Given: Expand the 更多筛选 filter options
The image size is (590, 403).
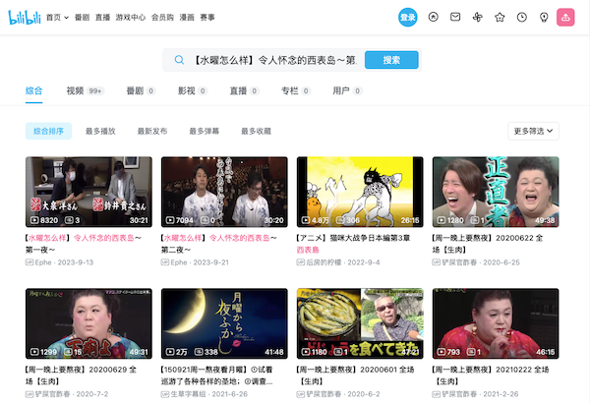Looking at the screenshot, I should 534,131.
